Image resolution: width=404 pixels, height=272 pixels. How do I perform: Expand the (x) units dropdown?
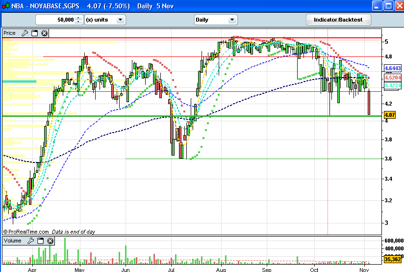120,20
